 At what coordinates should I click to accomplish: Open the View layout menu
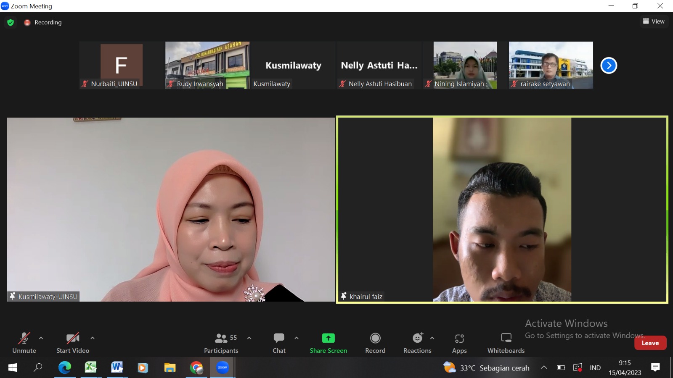tap(654, 21)
